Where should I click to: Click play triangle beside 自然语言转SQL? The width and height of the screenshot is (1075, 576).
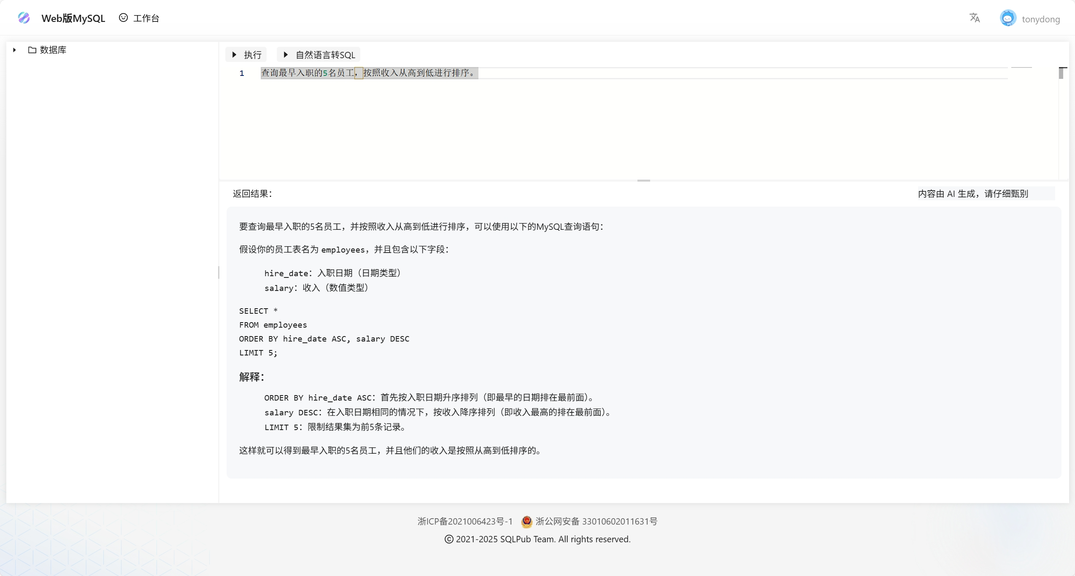coord(286,54)
